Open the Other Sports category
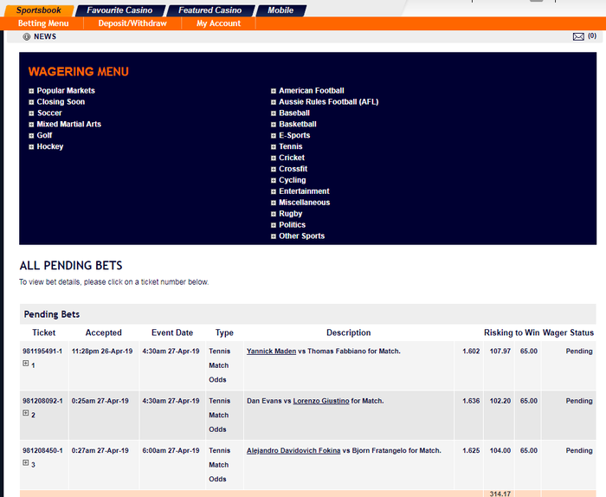The height and width of the screenshot is (497, 606). pyautogui.click(x=302, y=236)
